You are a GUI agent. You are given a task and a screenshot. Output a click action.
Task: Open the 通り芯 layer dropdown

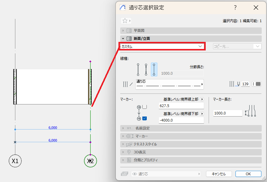coord(166,174)
